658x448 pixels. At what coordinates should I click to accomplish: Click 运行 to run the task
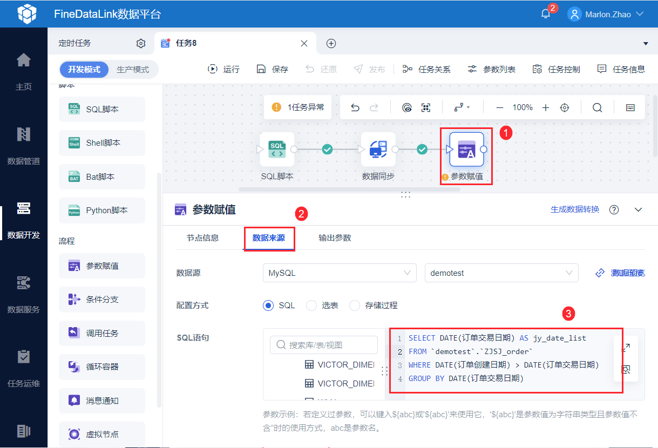pos(223,69)
